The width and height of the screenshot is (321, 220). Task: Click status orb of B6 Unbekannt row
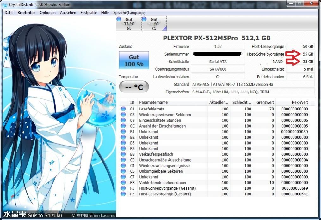coord(123,148)
